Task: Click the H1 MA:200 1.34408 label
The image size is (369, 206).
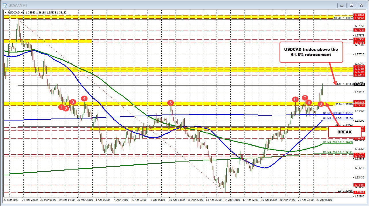Action: coord(338,142)
